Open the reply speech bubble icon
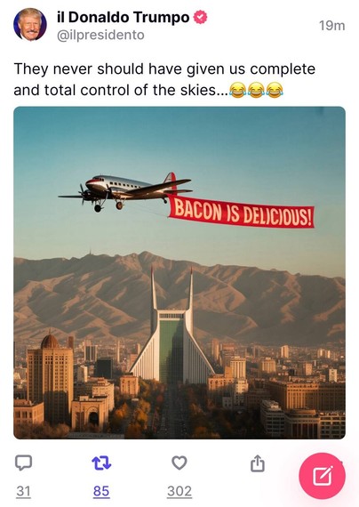Image resolution: width=359 pixels, height=507 pixels. coord(24,463)
